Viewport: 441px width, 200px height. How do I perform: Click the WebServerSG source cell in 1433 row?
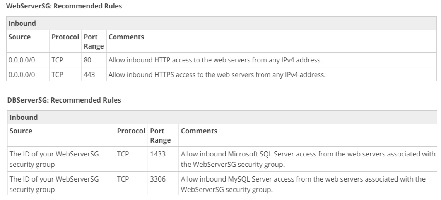click(54, 159)
